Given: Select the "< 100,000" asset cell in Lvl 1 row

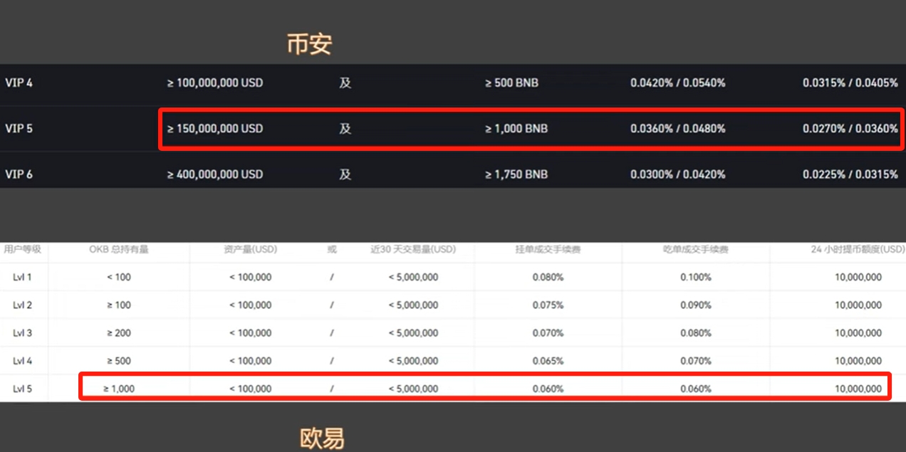Looking at the screenshot, I should (x=250, y=277).
